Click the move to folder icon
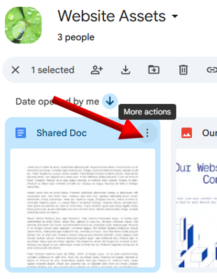 (x=154, y=70)
